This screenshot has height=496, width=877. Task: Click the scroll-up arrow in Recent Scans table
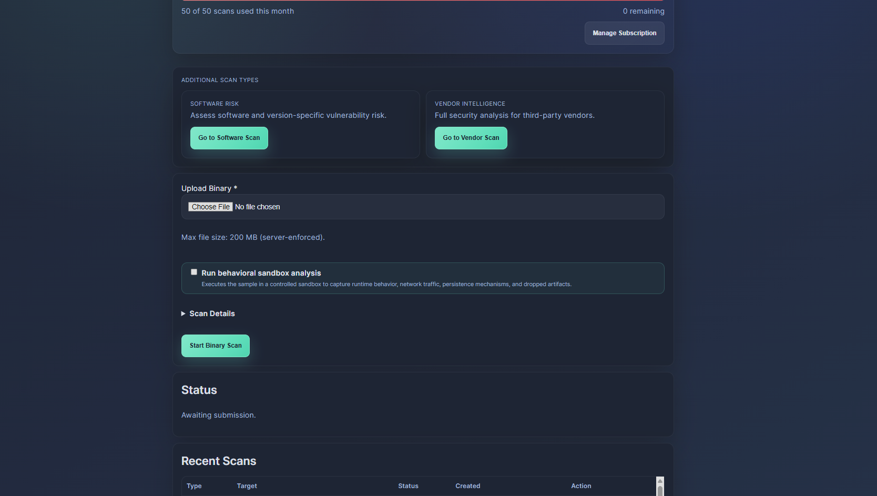tap(660, 481)
